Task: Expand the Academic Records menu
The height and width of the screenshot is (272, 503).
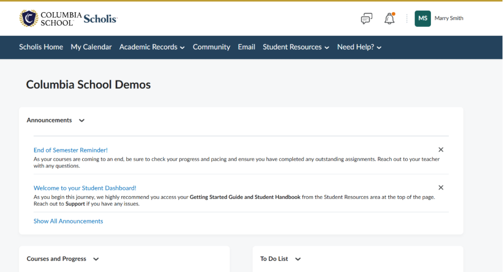Action: point(152,47)
